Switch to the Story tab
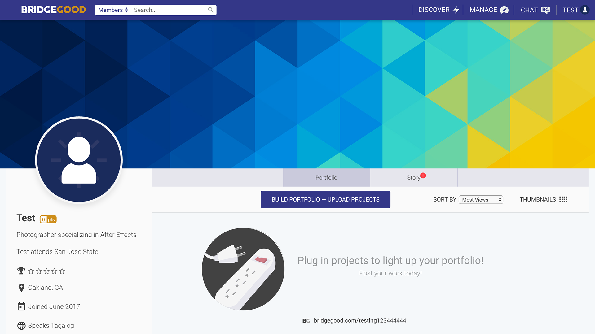The height and width of the screenshot is (334, 595). point(414,178)
